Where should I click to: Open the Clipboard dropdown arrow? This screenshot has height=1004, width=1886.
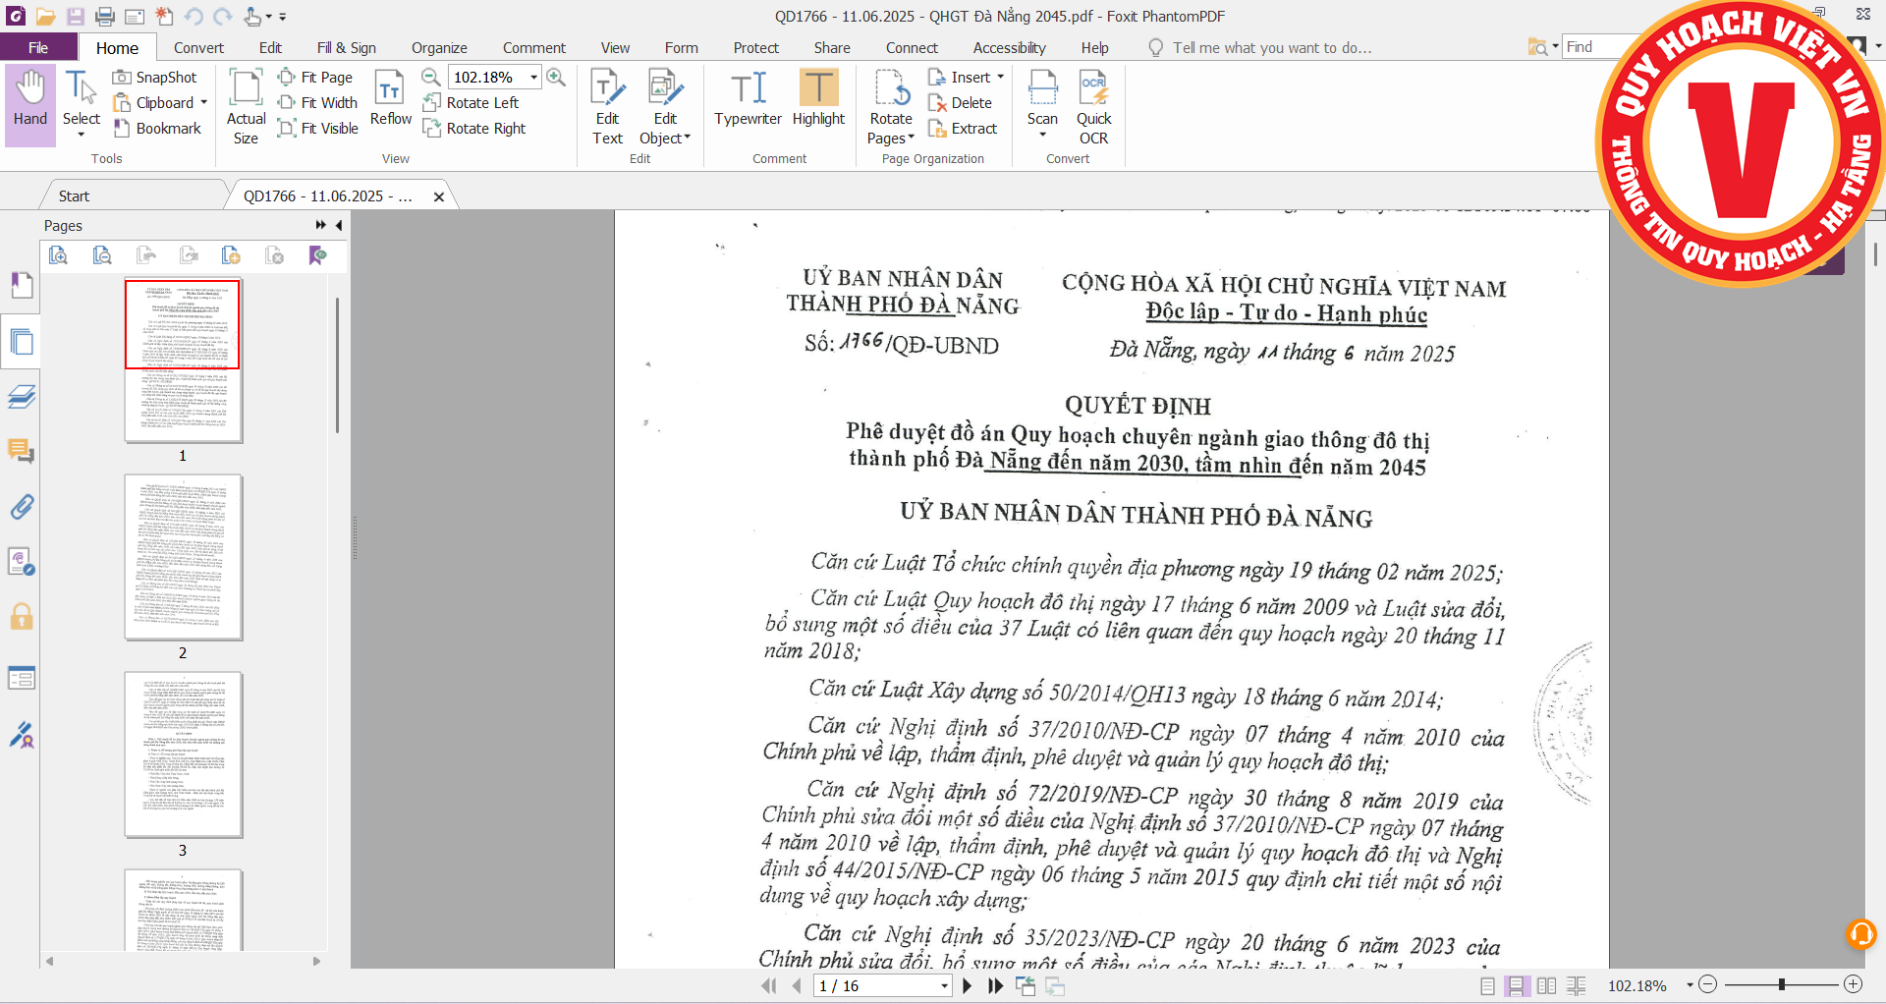pos(204,103)
